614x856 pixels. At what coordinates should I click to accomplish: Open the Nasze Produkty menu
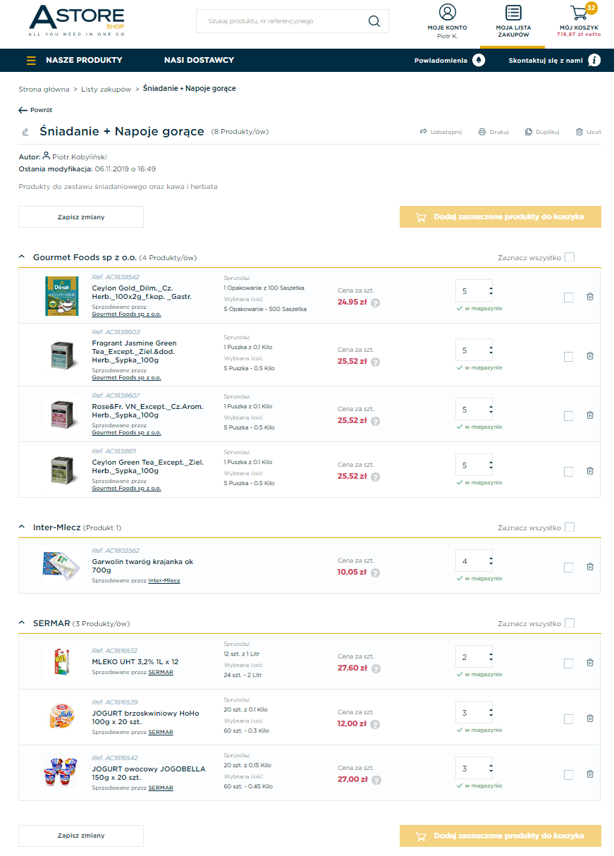point(84,61)
